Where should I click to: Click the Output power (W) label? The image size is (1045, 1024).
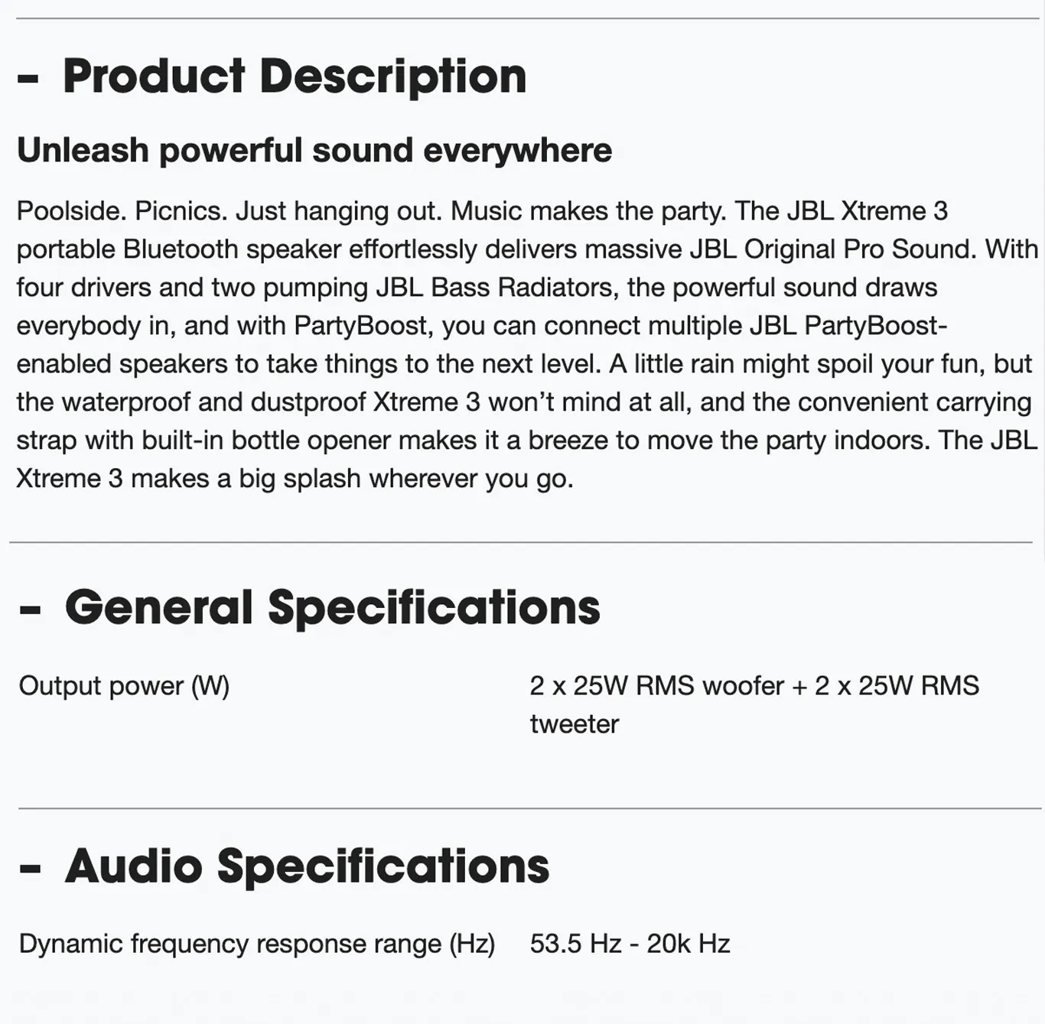coord(124,686)
